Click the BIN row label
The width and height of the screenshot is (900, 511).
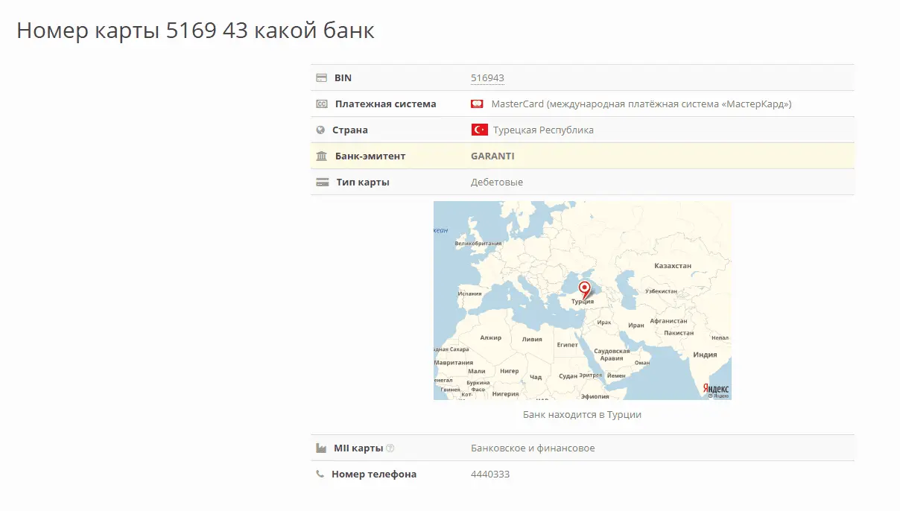pos(343,77)
